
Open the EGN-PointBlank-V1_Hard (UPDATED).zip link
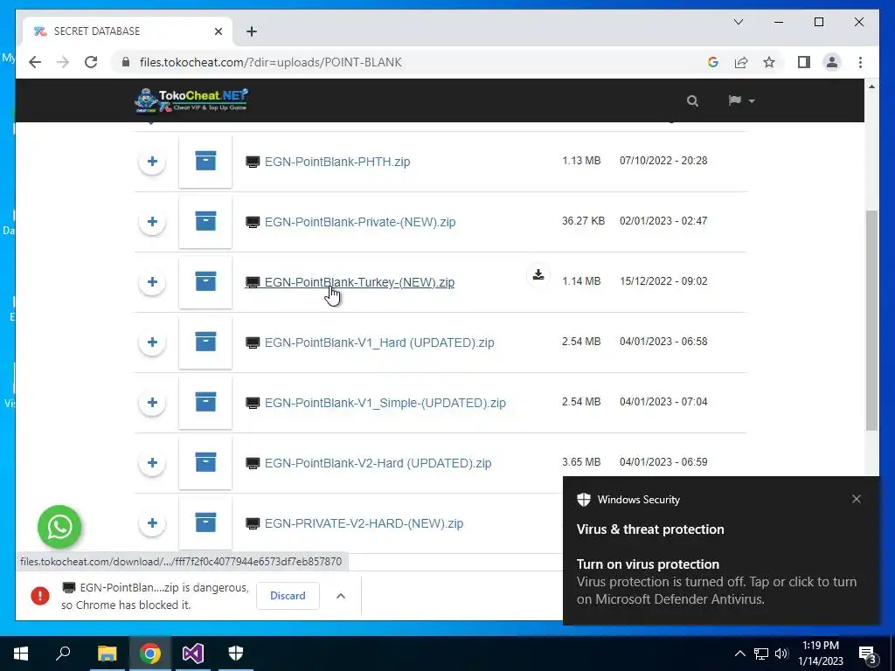[379, 342]
